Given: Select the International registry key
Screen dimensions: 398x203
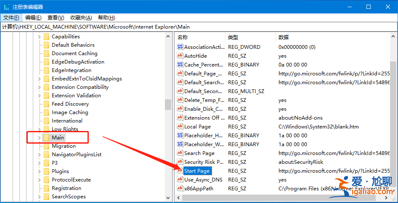Looking at the screenshot, I should (x=67, y=121).
